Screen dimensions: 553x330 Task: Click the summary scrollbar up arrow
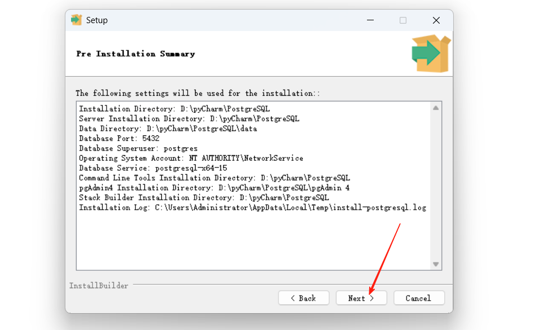436,108
